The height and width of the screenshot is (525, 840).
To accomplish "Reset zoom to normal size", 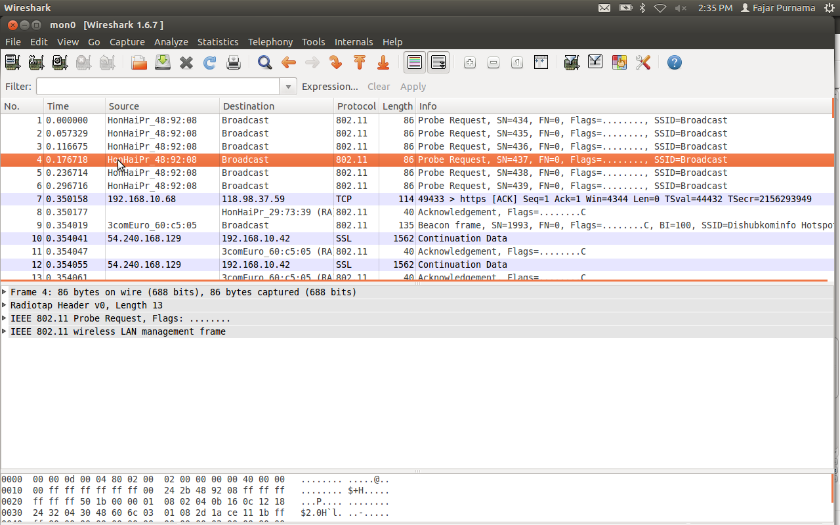I will (517, 62).
